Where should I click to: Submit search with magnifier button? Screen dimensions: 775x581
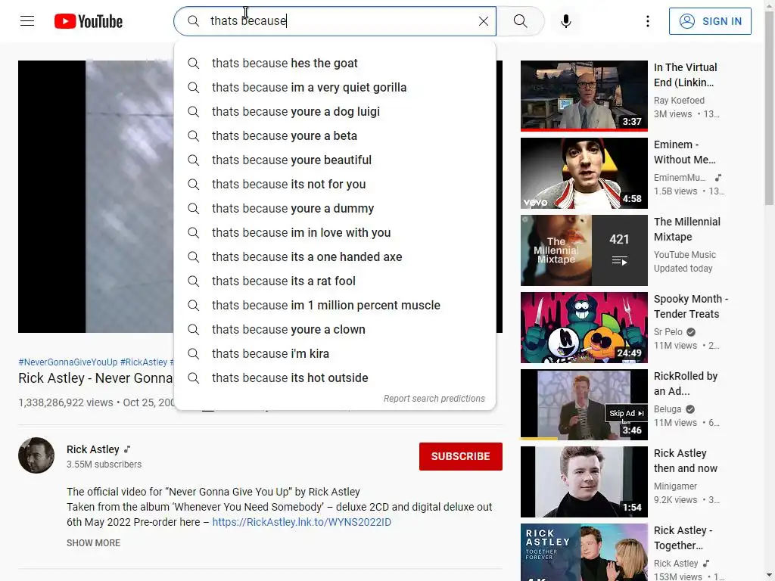[521, 21]
